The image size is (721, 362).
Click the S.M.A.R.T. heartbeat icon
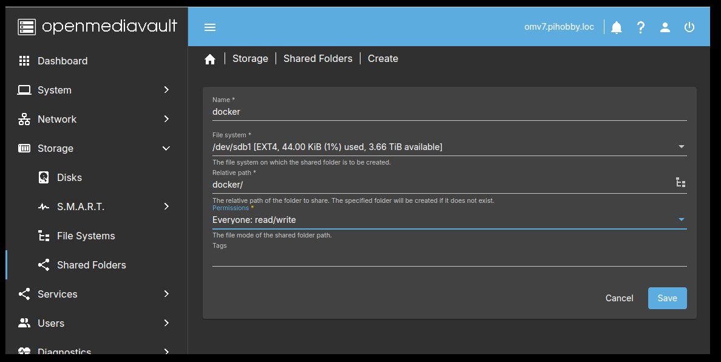tap(43, 207)
